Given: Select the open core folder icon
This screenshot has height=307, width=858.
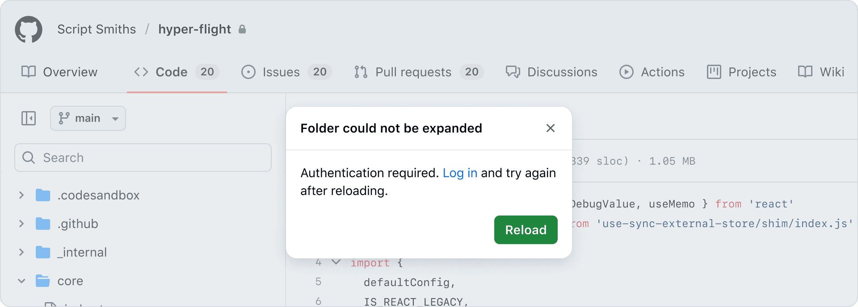Looking at the screenshot, I should (x=43, y=281).
